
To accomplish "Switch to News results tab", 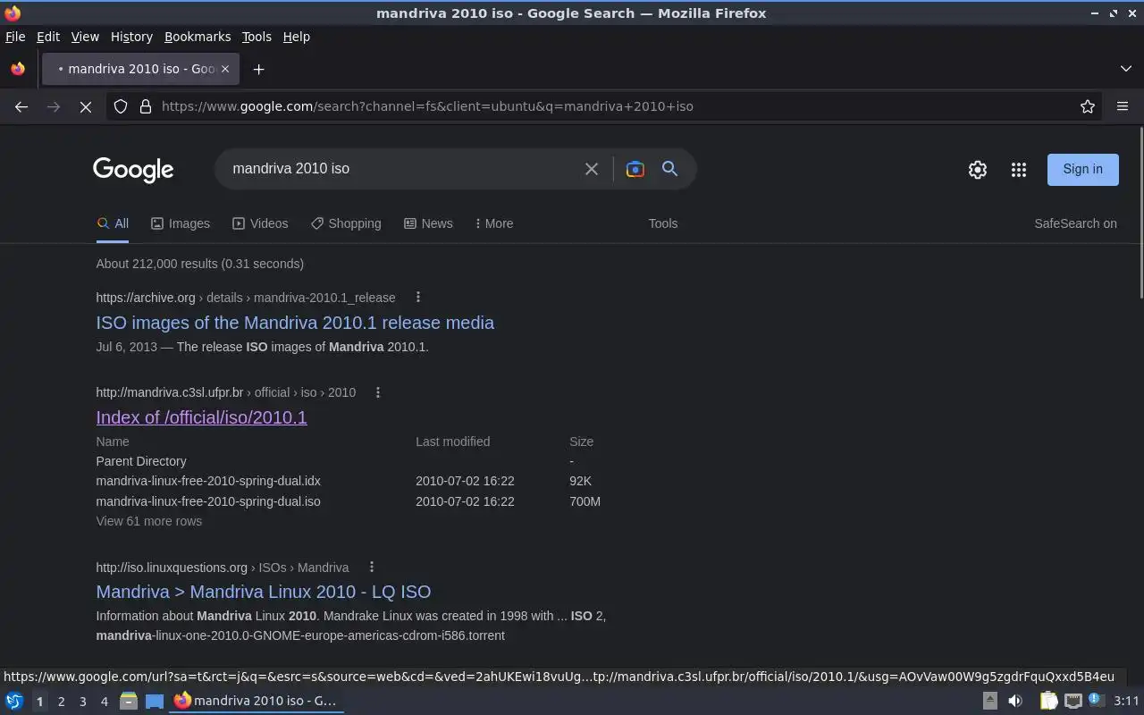I will 428,223.
